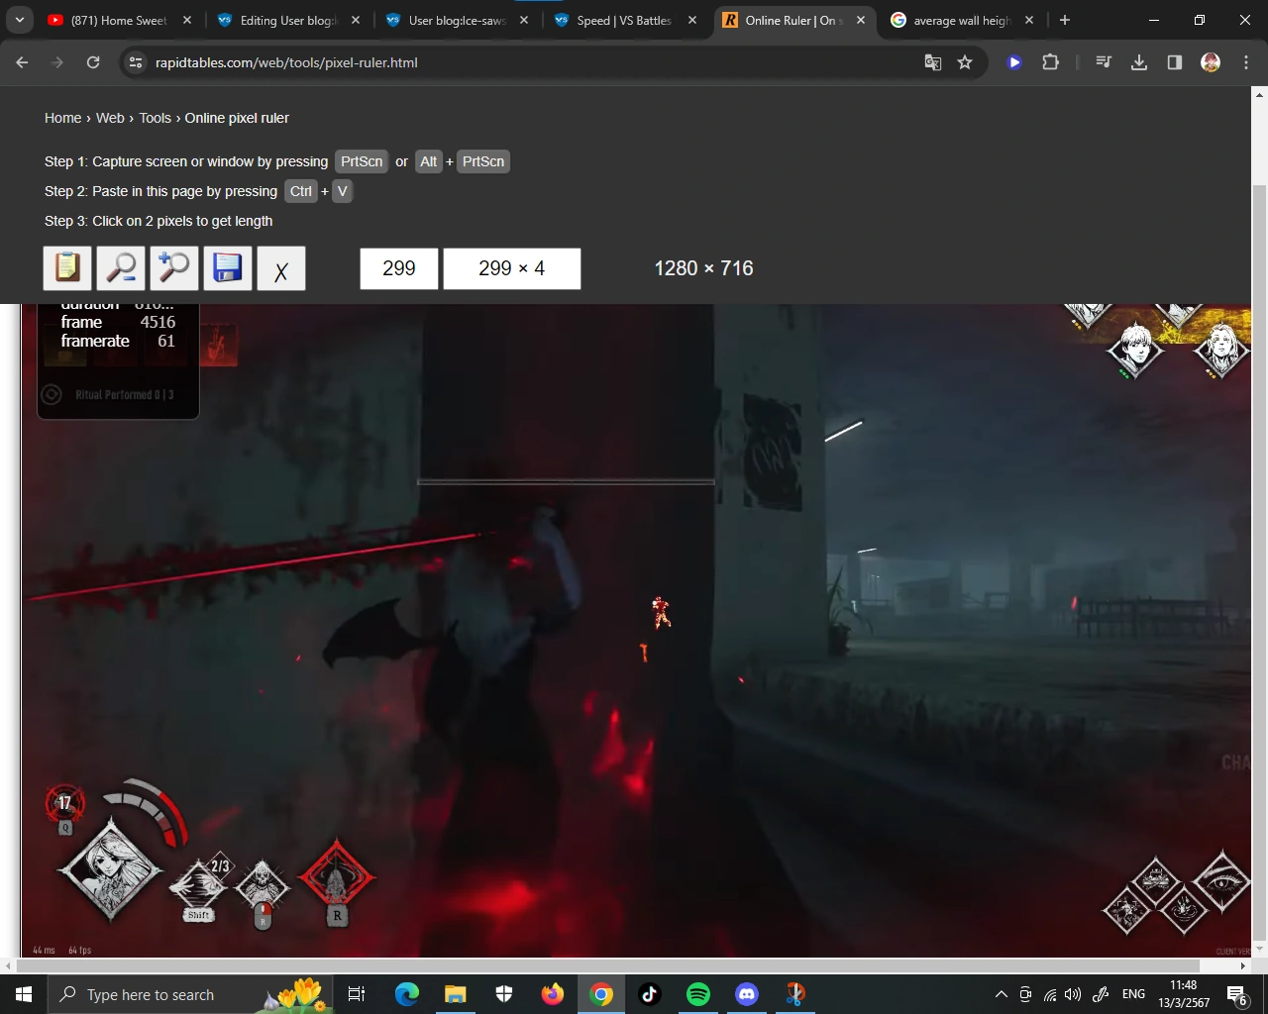Viewport: 1268px width, 1014px height.
Task: Reload the current page
Action: pyautogui.click(x=93, y=62)
